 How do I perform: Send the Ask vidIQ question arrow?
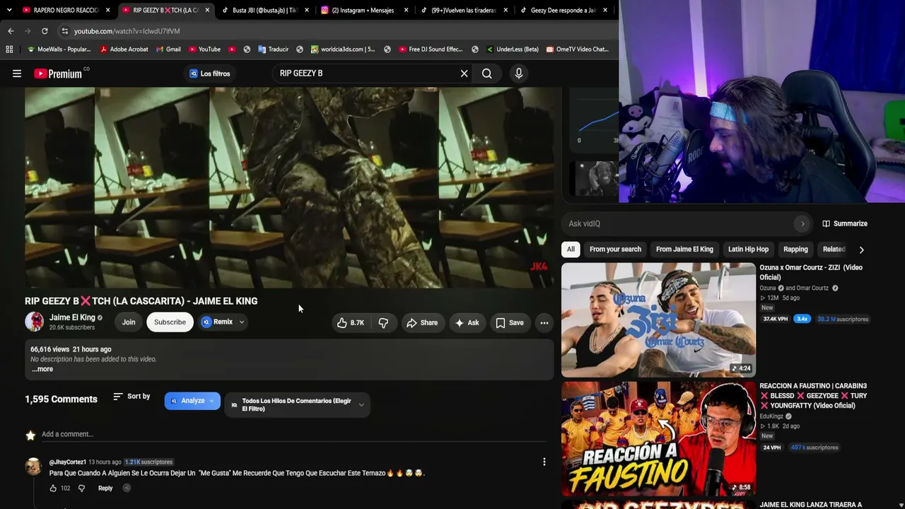[x=802, y=223]
